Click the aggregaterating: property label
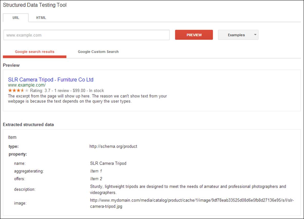The height and width of the screenshot is (219, 304). click(29, 171)
